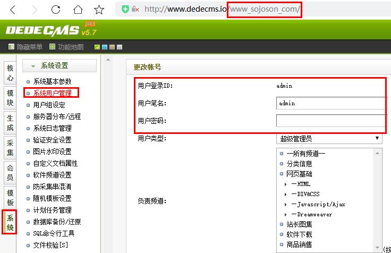Click the address bar URL
The image size is (391, 253).
pyautogui.click(x=222, y=9)
